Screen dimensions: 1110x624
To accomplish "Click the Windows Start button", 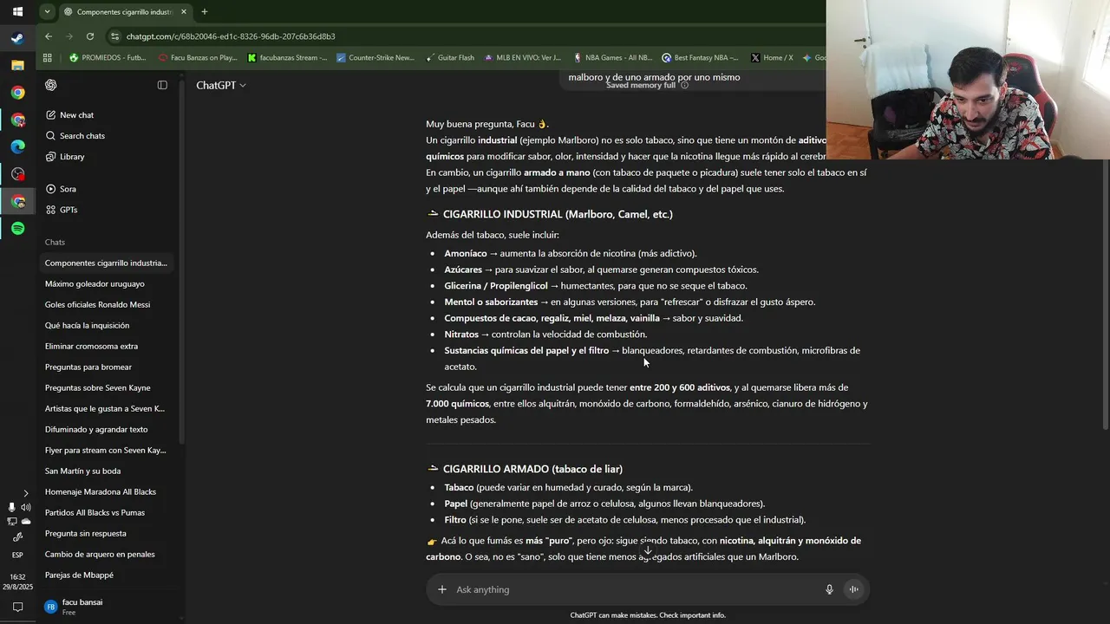I will pos(17,12).
